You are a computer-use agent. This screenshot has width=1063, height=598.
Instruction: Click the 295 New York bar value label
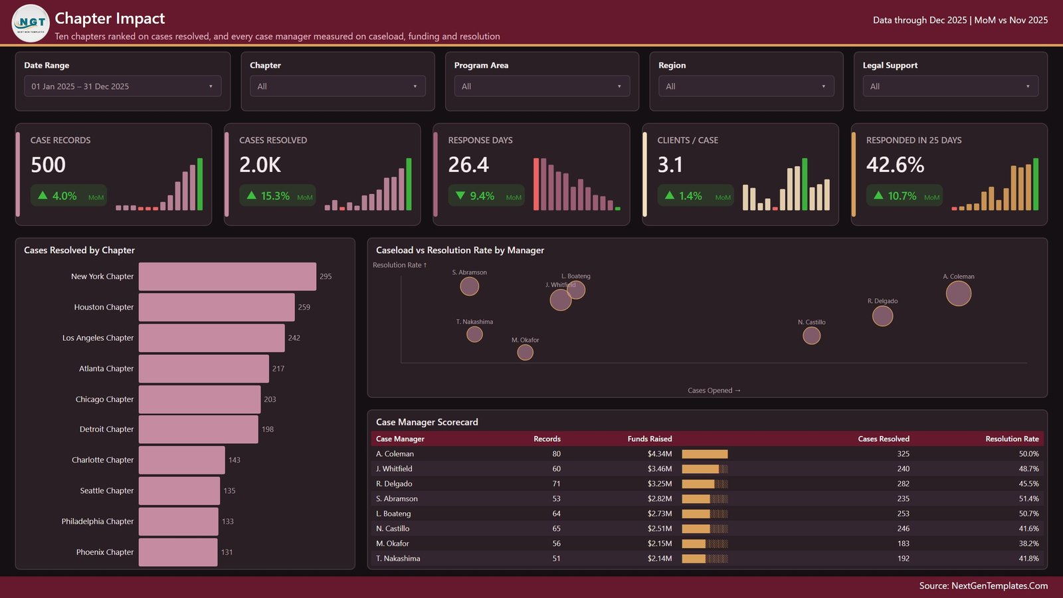(326, 276)
